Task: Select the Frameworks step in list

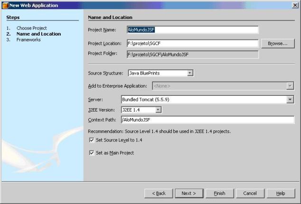Action: pyautogui.click(x=28, y=40)
